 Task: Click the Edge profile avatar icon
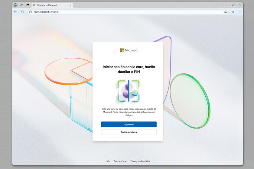pyautogui.click(x=15, y=5)
